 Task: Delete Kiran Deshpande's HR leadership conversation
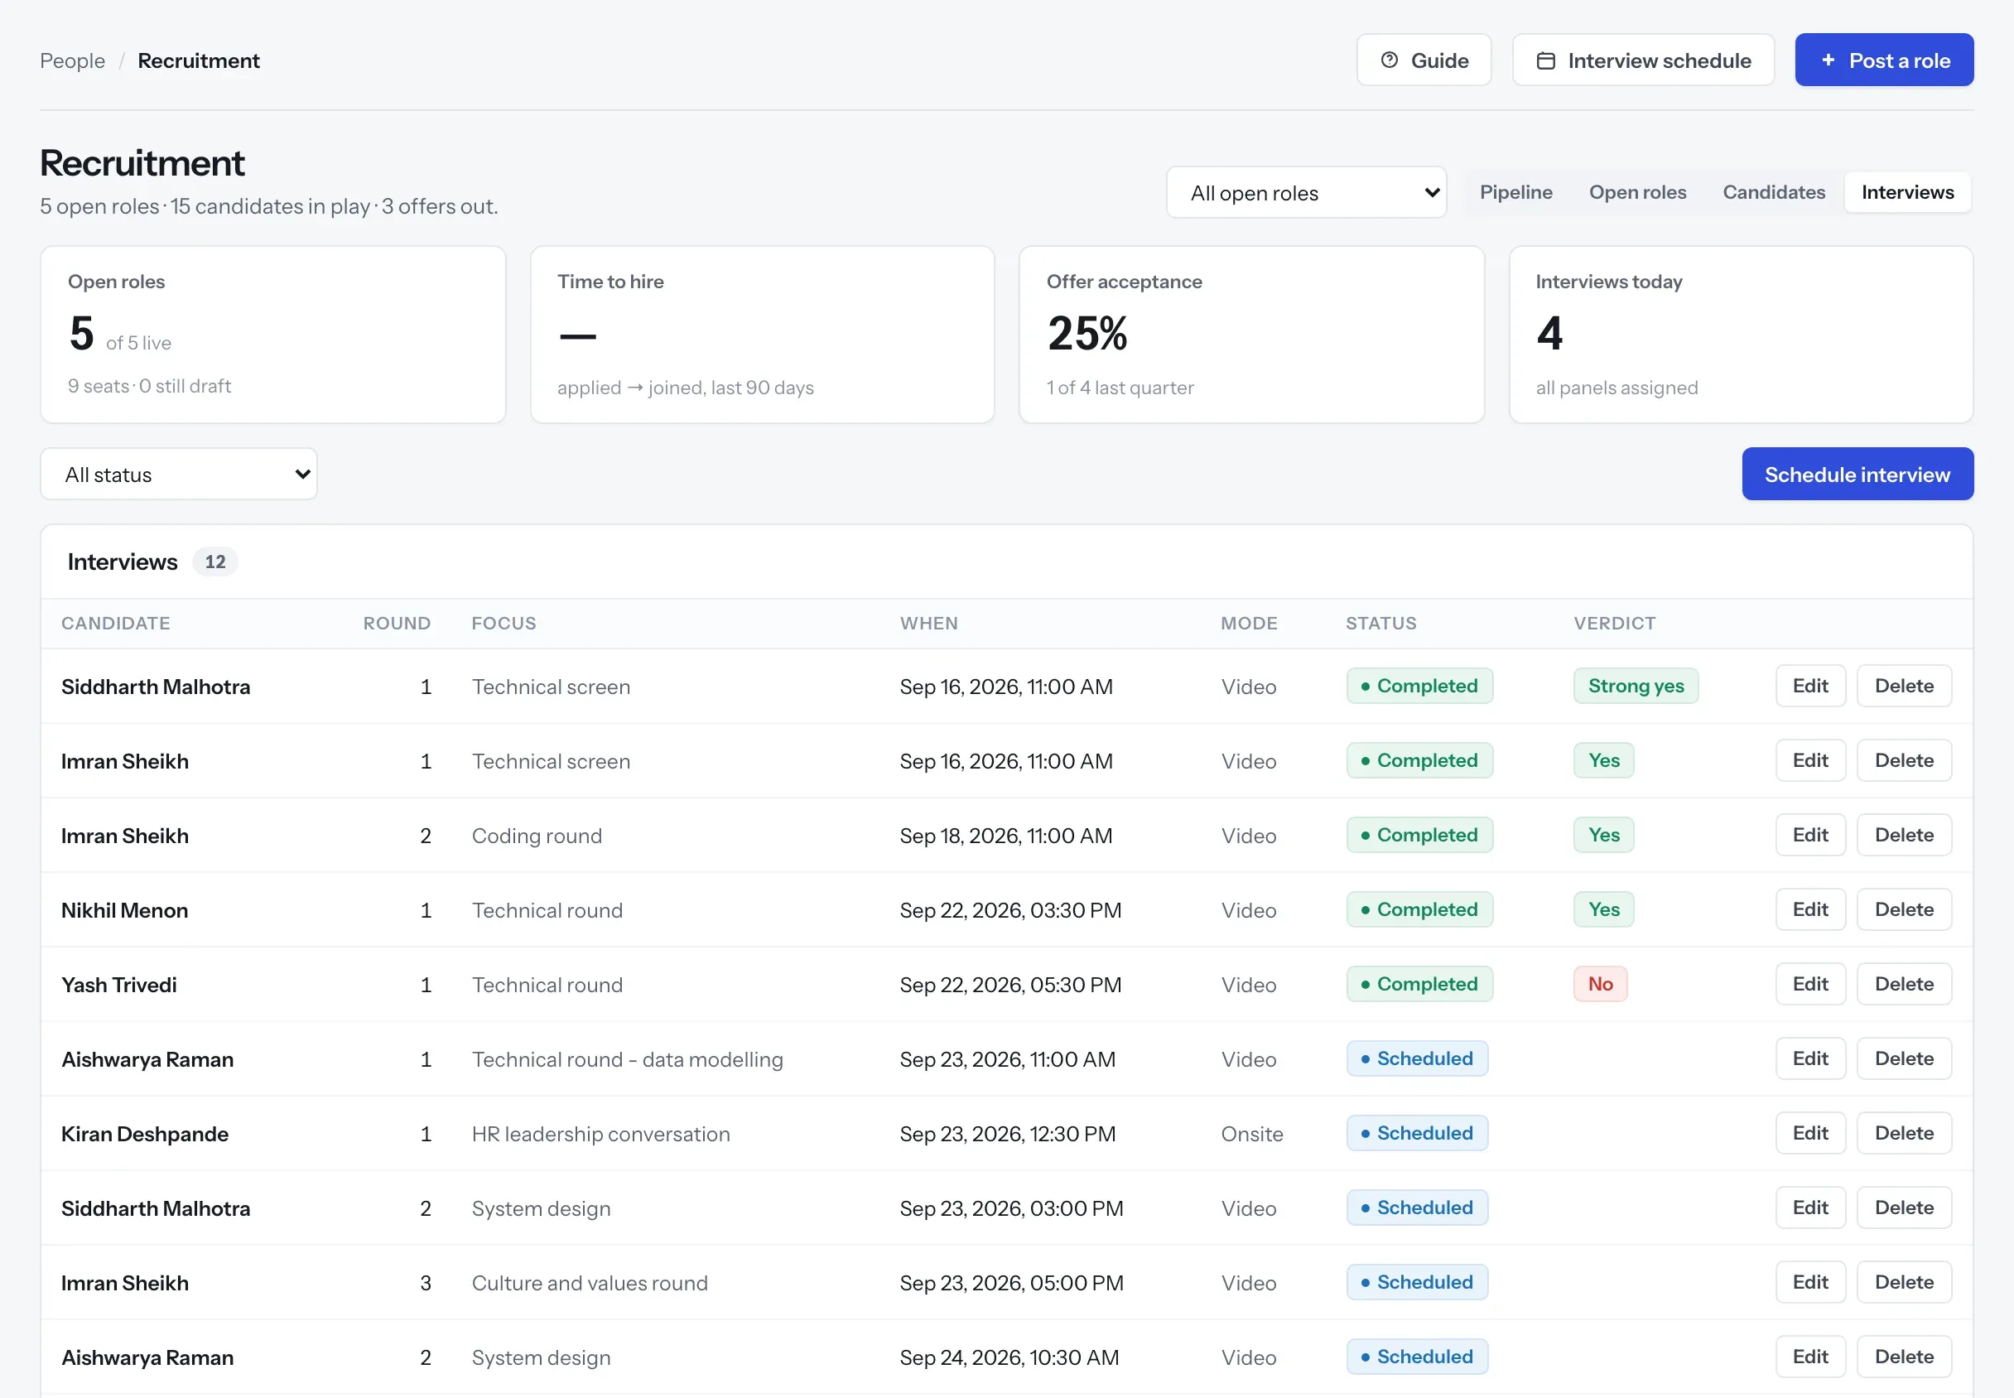tap(1904, 1133)
